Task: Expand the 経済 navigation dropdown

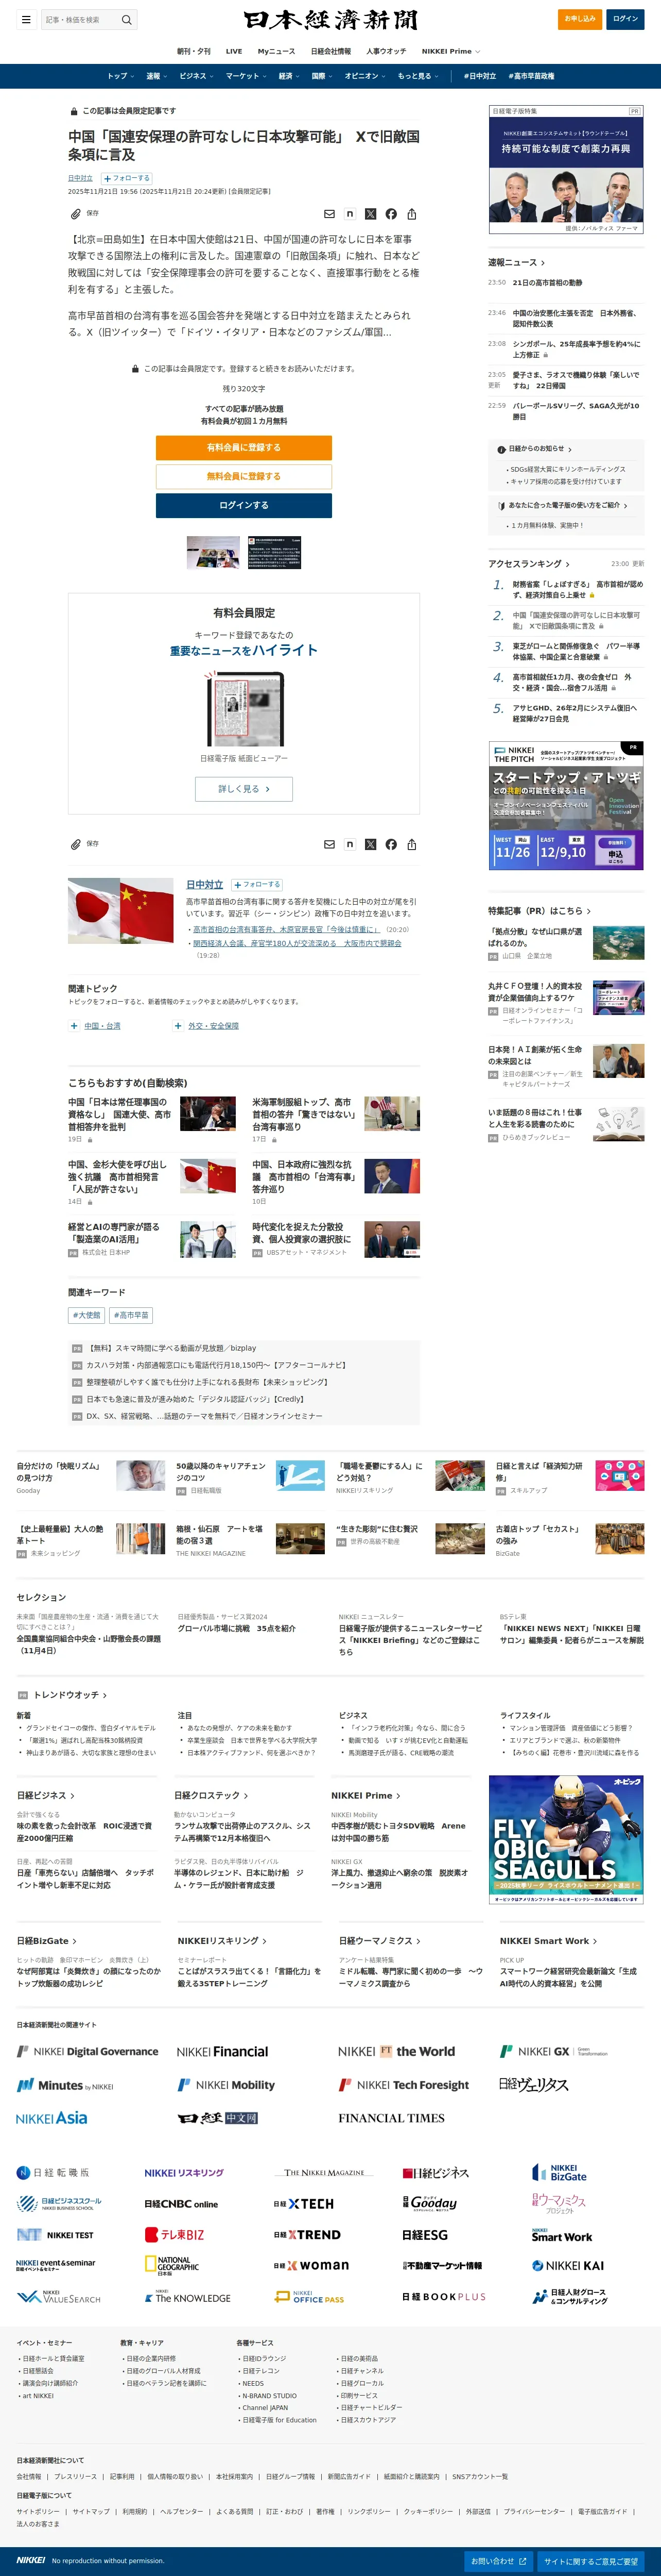Action: point(289,76)
